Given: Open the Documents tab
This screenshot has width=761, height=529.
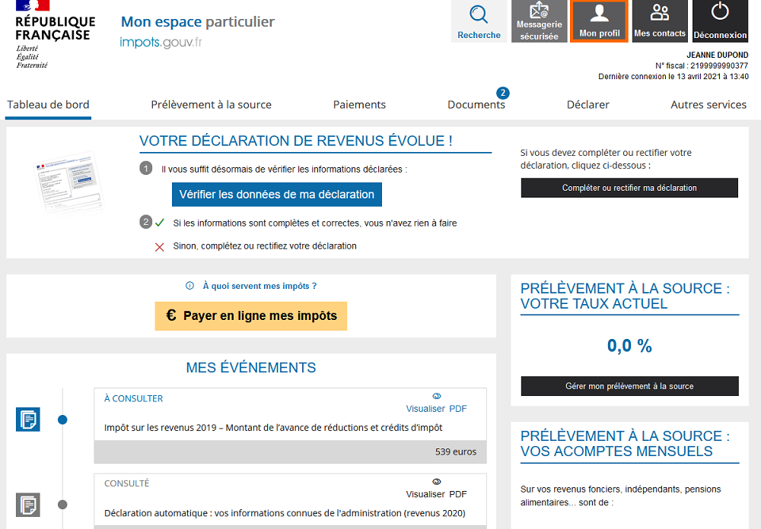Looking at the screenshot, I should coord(476,105).
